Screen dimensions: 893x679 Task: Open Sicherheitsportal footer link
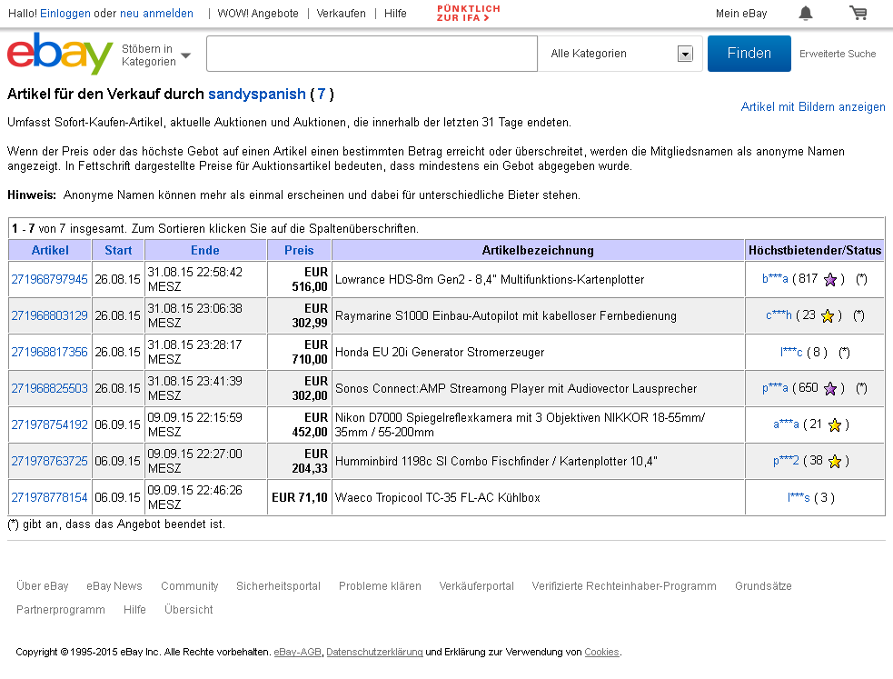pos(279,586)
